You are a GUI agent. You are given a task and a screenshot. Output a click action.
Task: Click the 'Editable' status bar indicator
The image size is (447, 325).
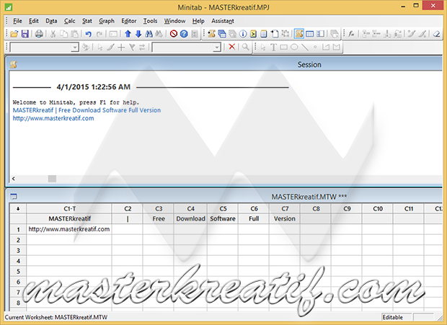tap(397, 317)
